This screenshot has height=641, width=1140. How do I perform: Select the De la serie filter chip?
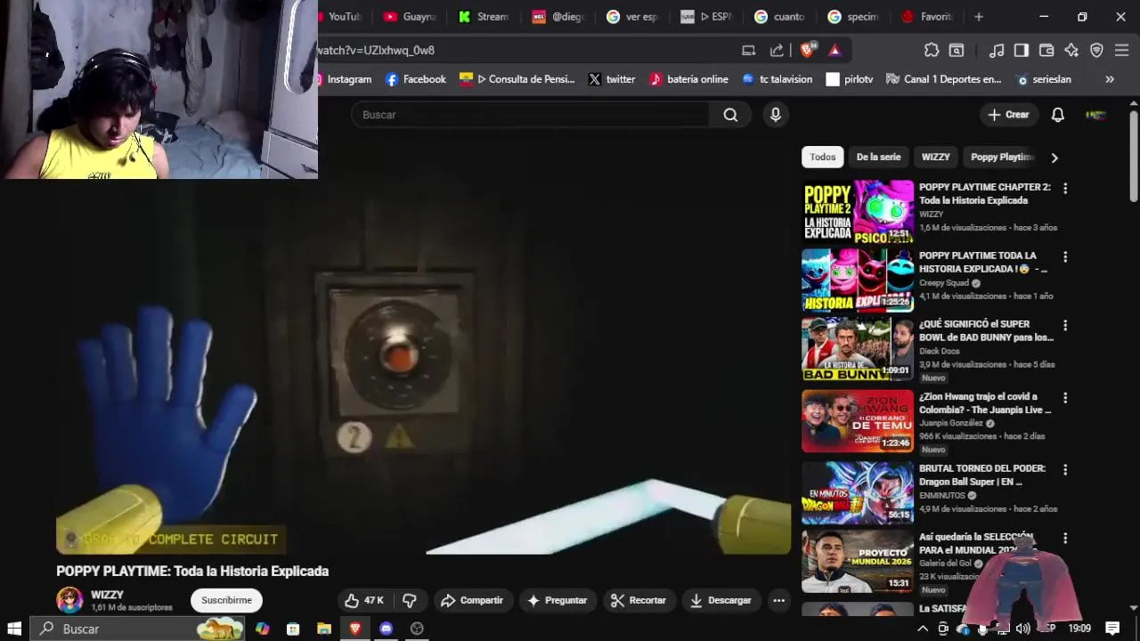click(878, 158)
